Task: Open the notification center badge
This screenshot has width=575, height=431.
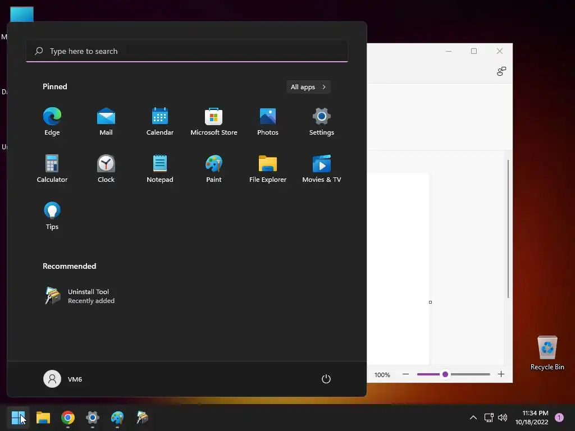Action: (x=559, y=418)
